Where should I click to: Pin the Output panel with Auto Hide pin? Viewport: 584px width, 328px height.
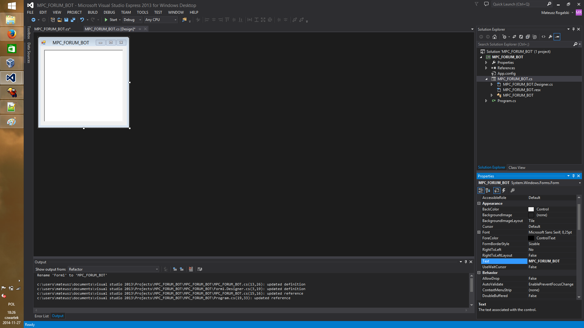(x=466, y=262)
